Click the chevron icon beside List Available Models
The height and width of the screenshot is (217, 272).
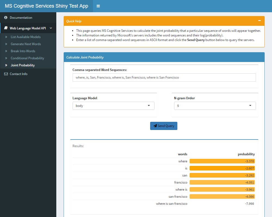(x=6, y=37)
